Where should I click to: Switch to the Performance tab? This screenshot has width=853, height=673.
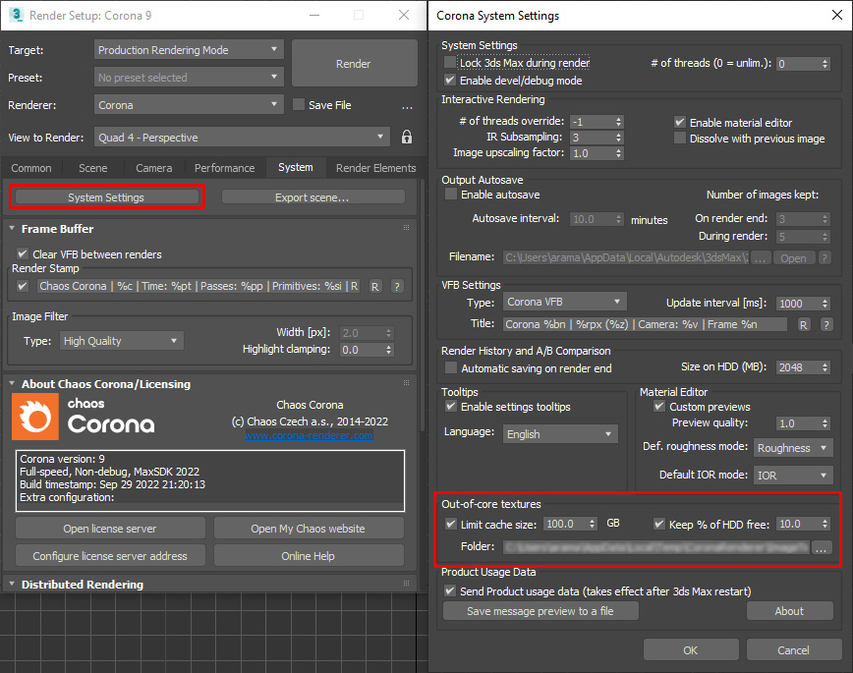coord(224,168)
